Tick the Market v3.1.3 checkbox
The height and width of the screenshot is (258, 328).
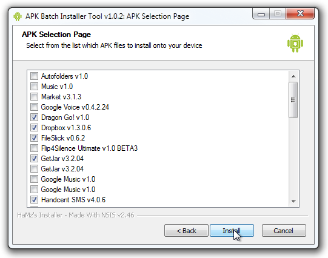[34, 96]
